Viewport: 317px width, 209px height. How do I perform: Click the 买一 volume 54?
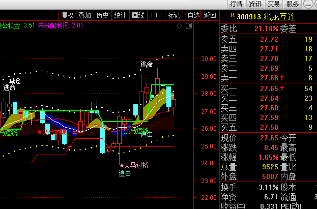coord(308,88)
